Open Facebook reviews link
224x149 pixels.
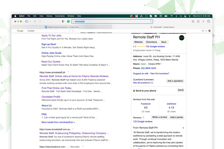pos(146,104)
